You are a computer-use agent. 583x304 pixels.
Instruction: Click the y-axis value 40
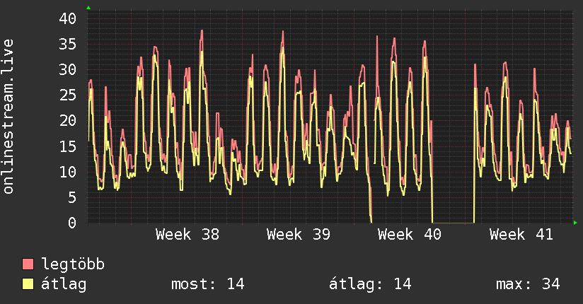point(68,18)
